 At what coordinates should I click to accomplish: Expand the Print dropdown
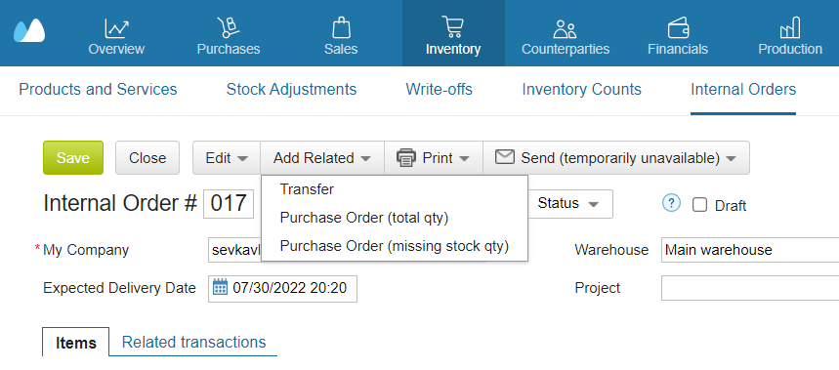pos(434,158)
